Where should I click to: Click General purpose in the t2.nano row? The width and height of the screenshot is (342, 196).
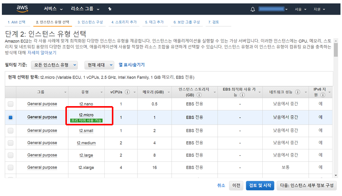tap(42, 104)
